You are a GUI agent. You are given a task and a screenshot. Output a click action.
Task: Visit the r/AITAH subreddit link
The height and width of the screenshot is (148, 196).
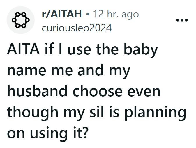point(62,14)
